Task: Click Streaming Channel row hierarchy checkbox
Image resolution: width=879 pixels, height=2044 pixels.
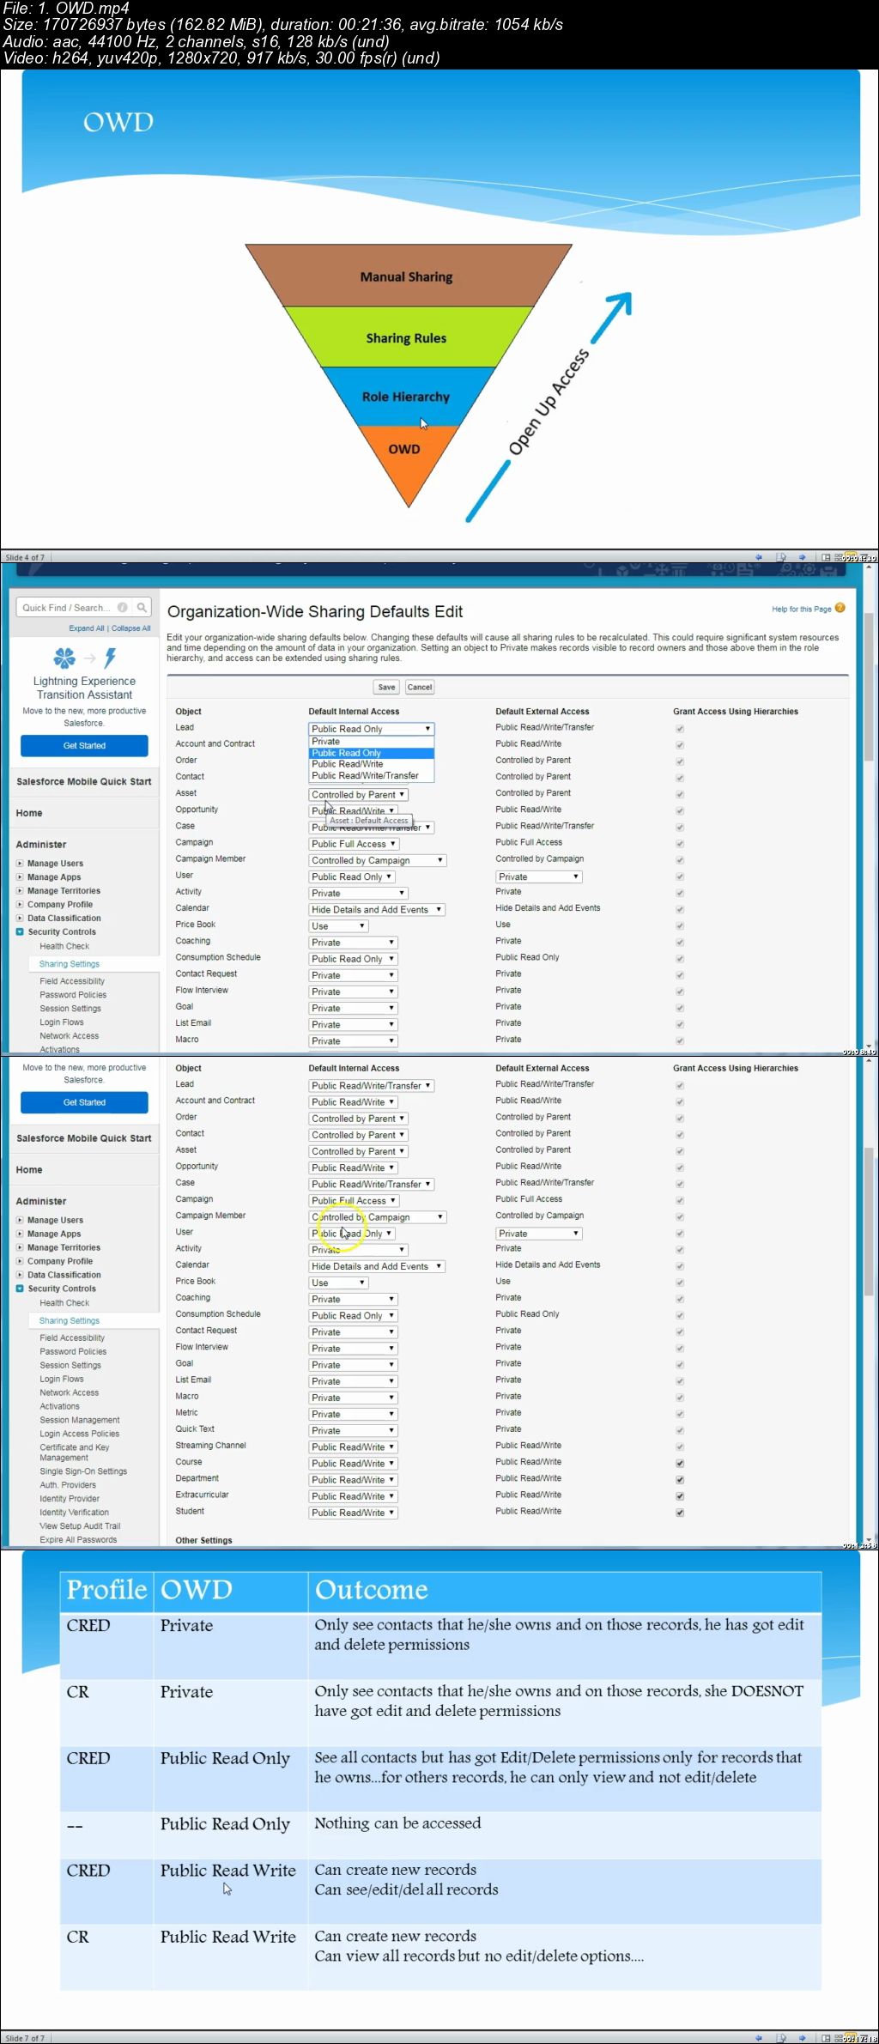Action: tap(680, 1447)
